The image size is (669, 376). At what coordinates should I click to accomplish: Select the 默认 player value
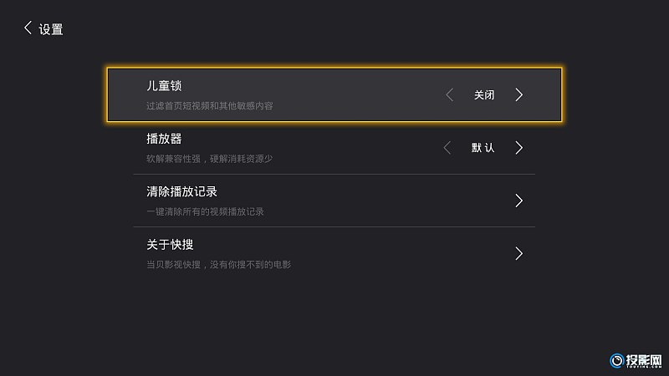pos(483,148)
